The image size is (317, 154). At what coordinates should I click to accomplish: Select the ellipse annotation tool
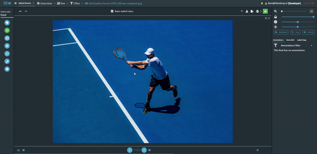7,54
